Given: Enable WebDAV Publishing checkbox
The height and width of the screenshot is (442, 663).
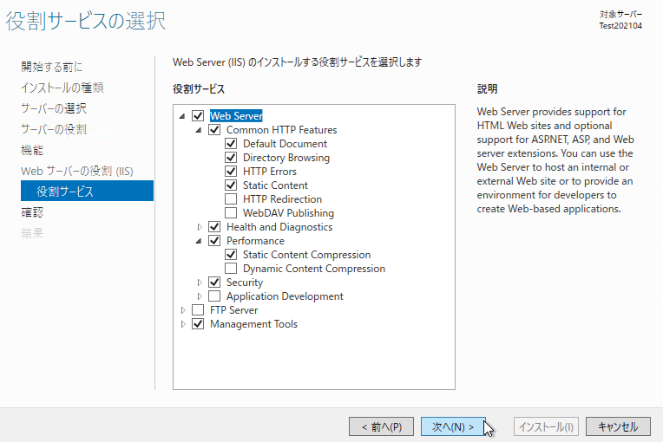Looking at the screenshot, I should click(x=231, y=213).
